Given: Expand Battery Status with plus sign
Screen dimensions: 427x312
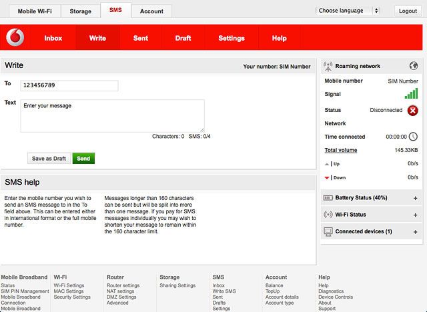Looking at the screenshot, I should click(x=415, y=198).
